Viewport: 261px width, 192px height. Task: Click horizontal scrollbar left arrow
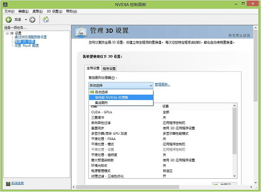click(74, 187)
